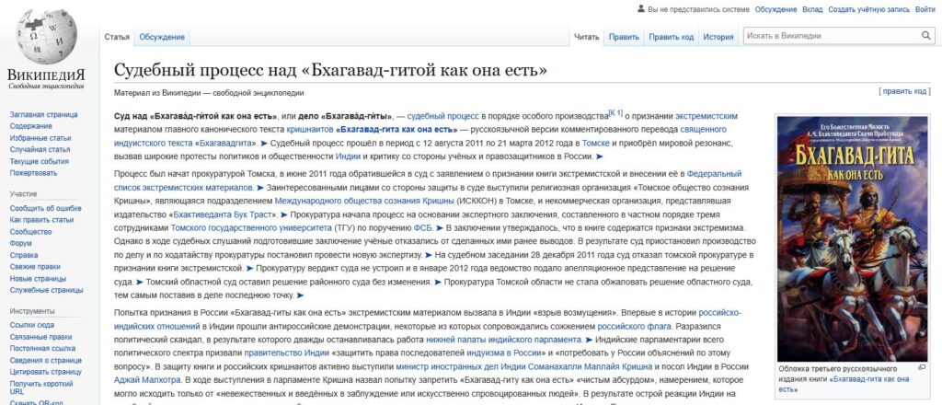The height and width of the screenshot is (405, 942).
Task: Open the «Сообщество» sidebar link
Action: 30,232
